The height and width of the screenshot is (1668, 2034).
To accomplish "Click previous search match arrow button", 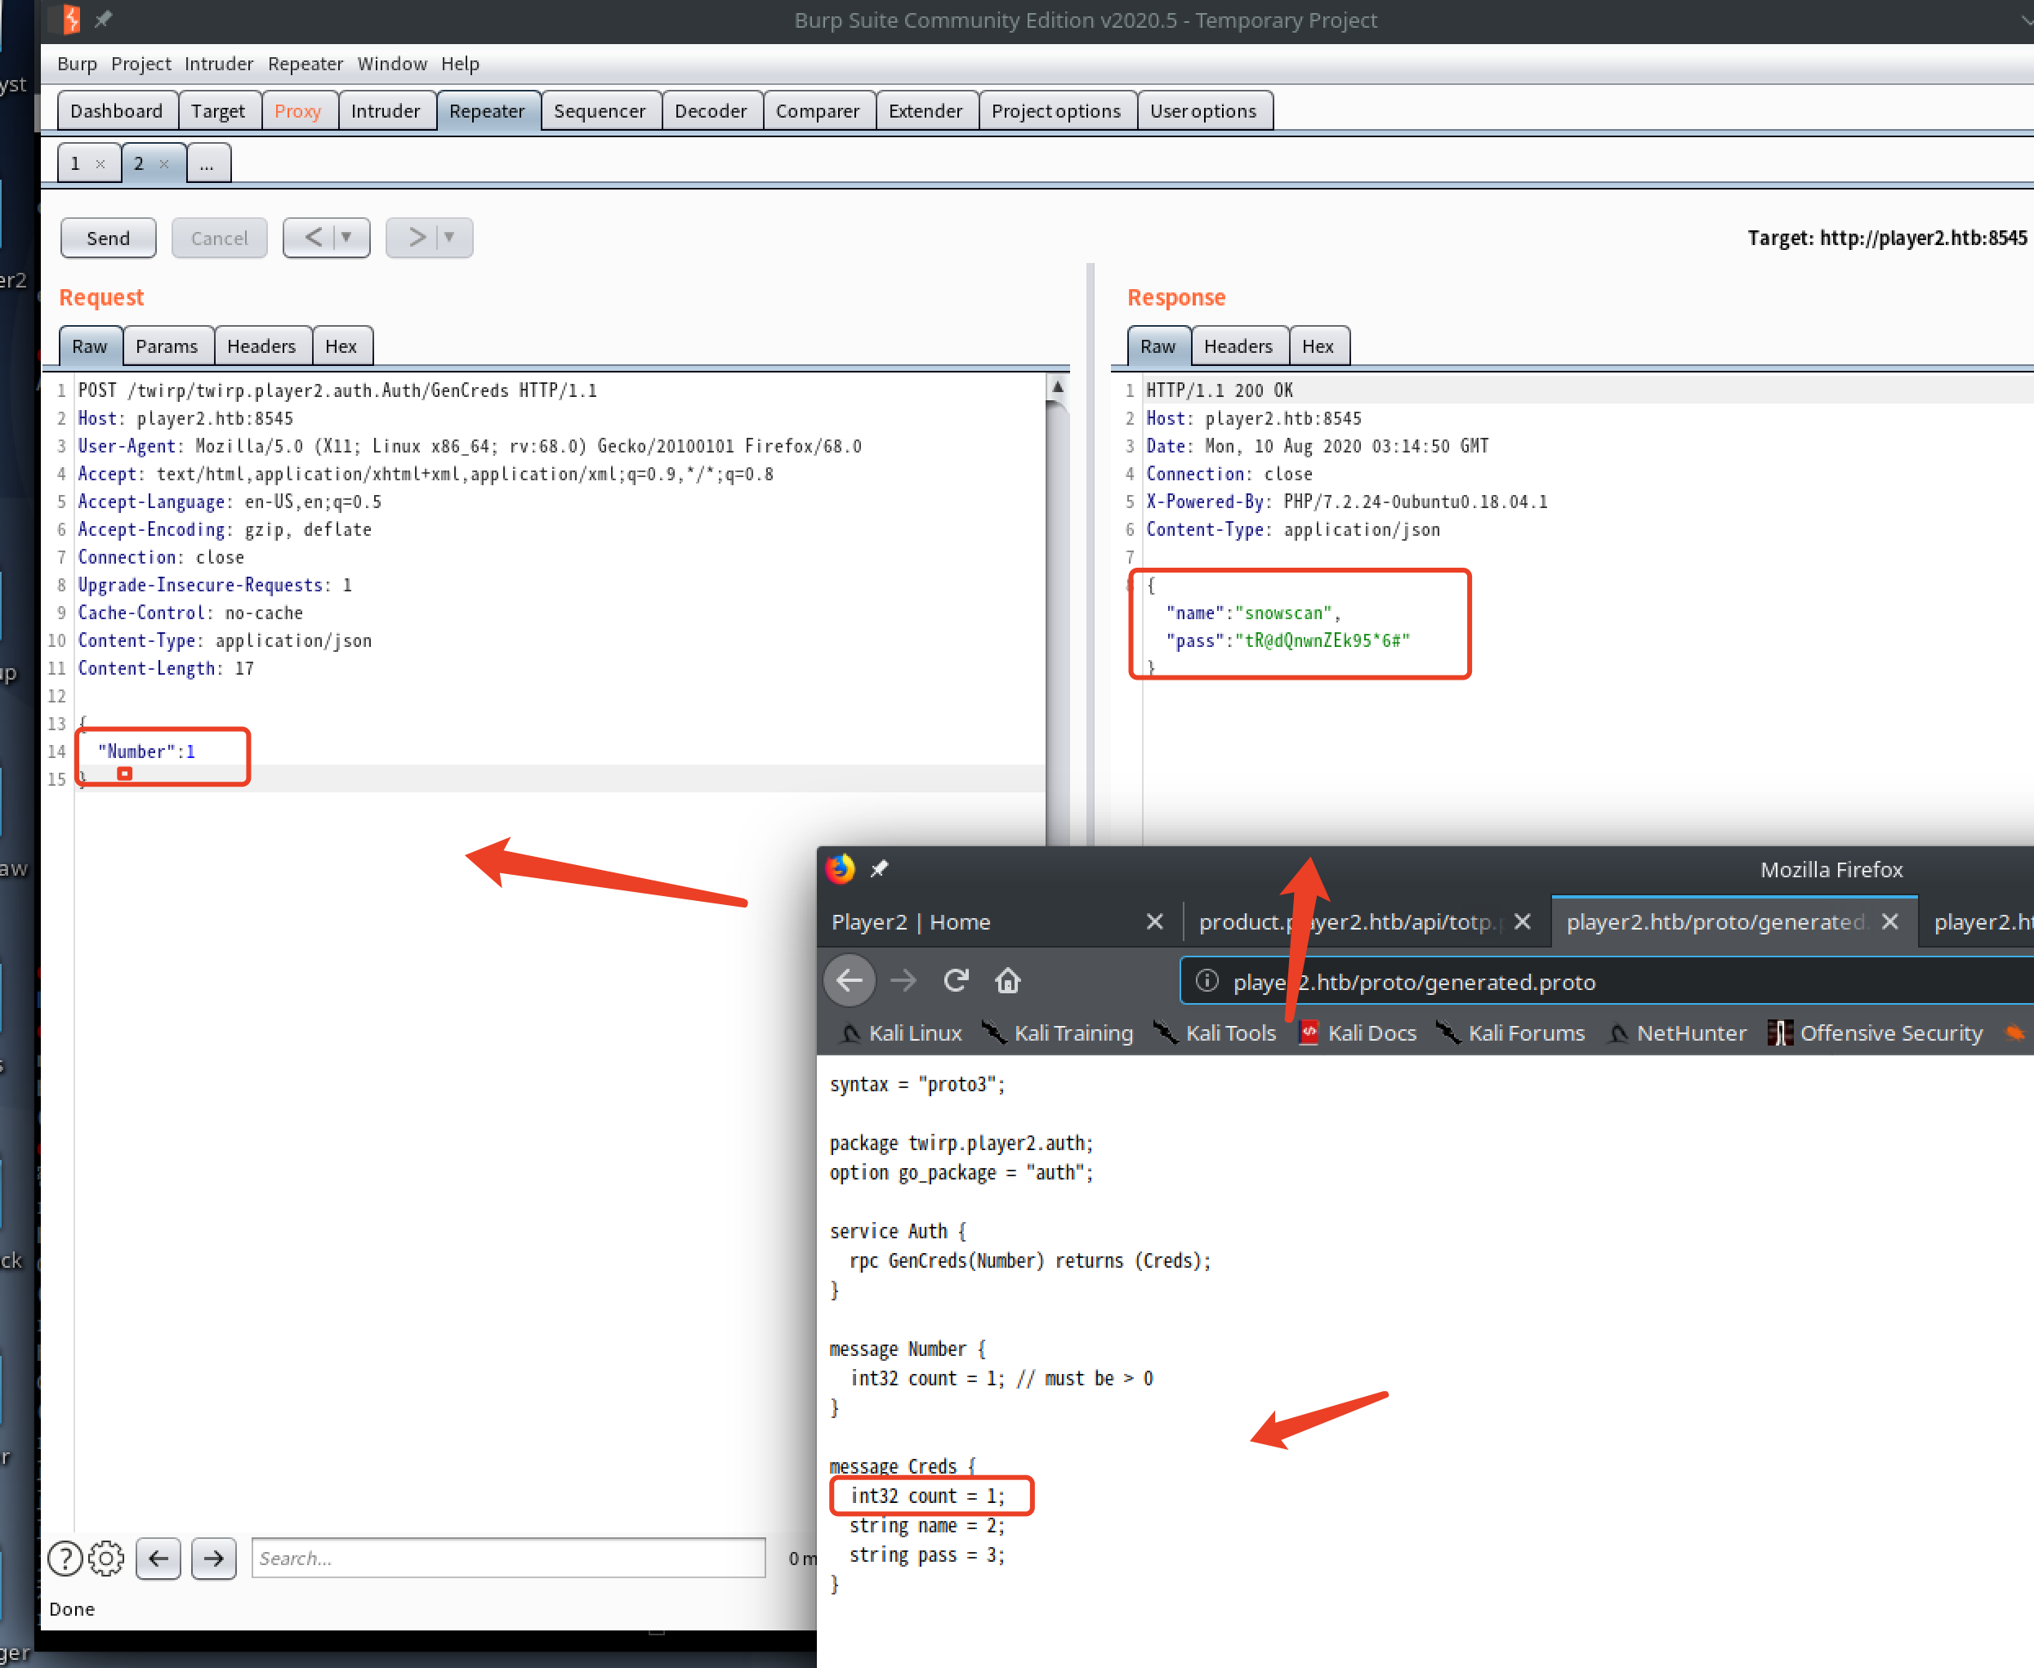I will (158, 1558).
